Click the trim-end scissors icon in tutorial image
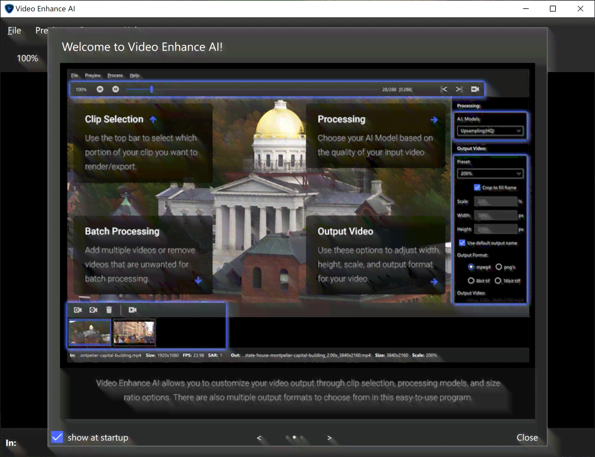This screenshot has height=457, width=595. [x=459, y=89]
